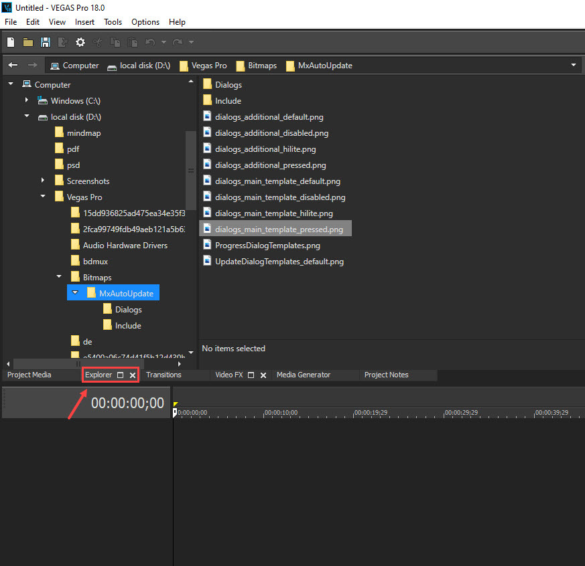585x566 pixels.
Task: Click Computer in the breadcrumb path
Action: pyautogui.click(x=74, y=66)
